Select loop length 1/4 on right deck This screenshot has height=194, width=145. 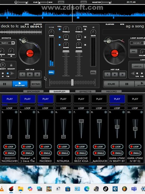pos(137,73)
